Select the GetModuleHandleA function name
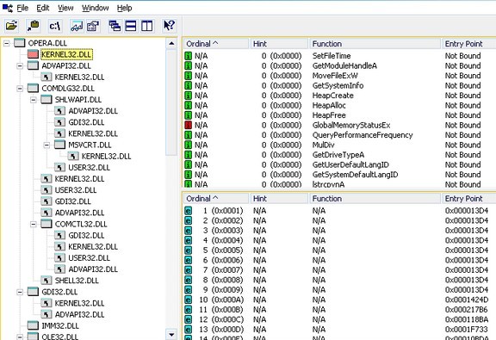Image resolution: width=496 pixels, height=340 pixels. click(x=344, y=65)
